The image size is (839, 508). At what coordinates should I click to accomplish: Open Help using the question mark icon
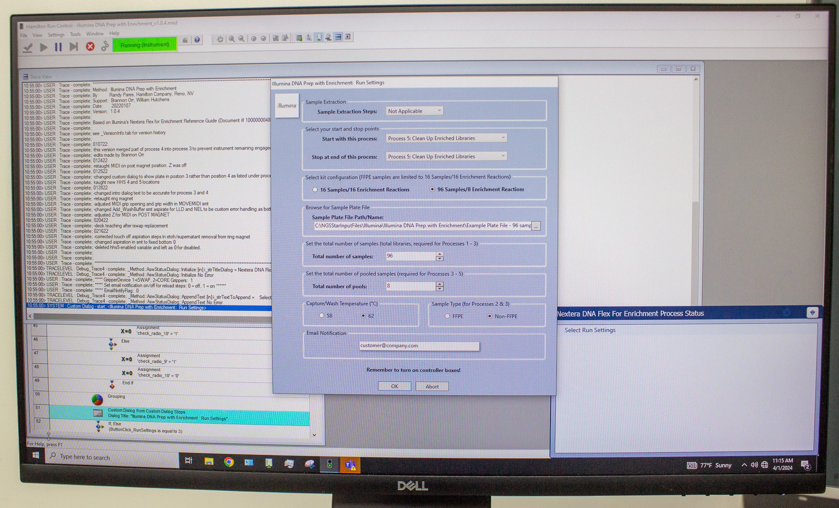[x=197, y=39]
